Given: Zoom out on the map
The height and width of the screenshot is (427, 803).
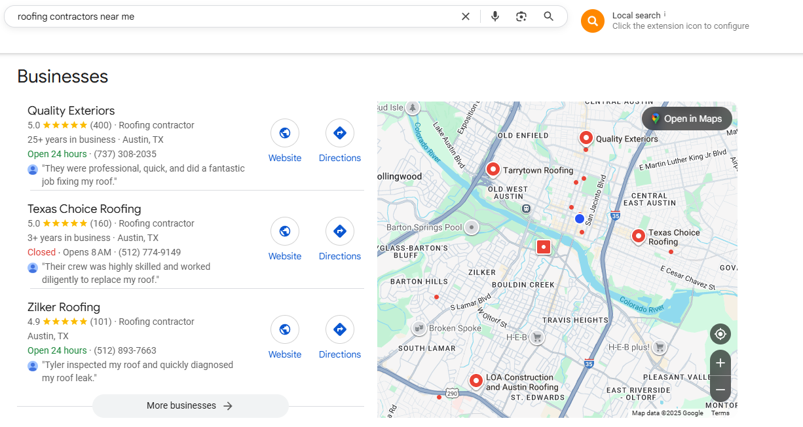Looking at the screenshot, I should (720, 390).
